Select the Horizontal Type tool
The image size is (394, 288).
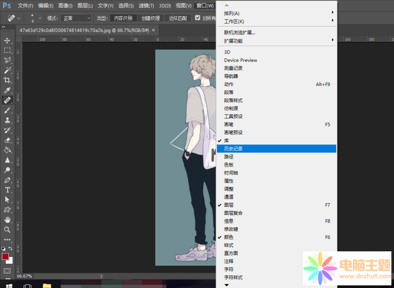click(x=7, y=190)
